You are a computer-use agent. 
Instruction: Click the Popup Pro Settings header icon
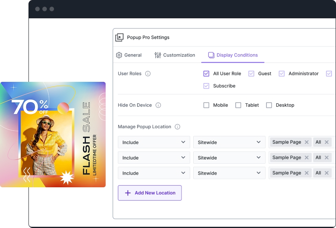tap(119, 37)
